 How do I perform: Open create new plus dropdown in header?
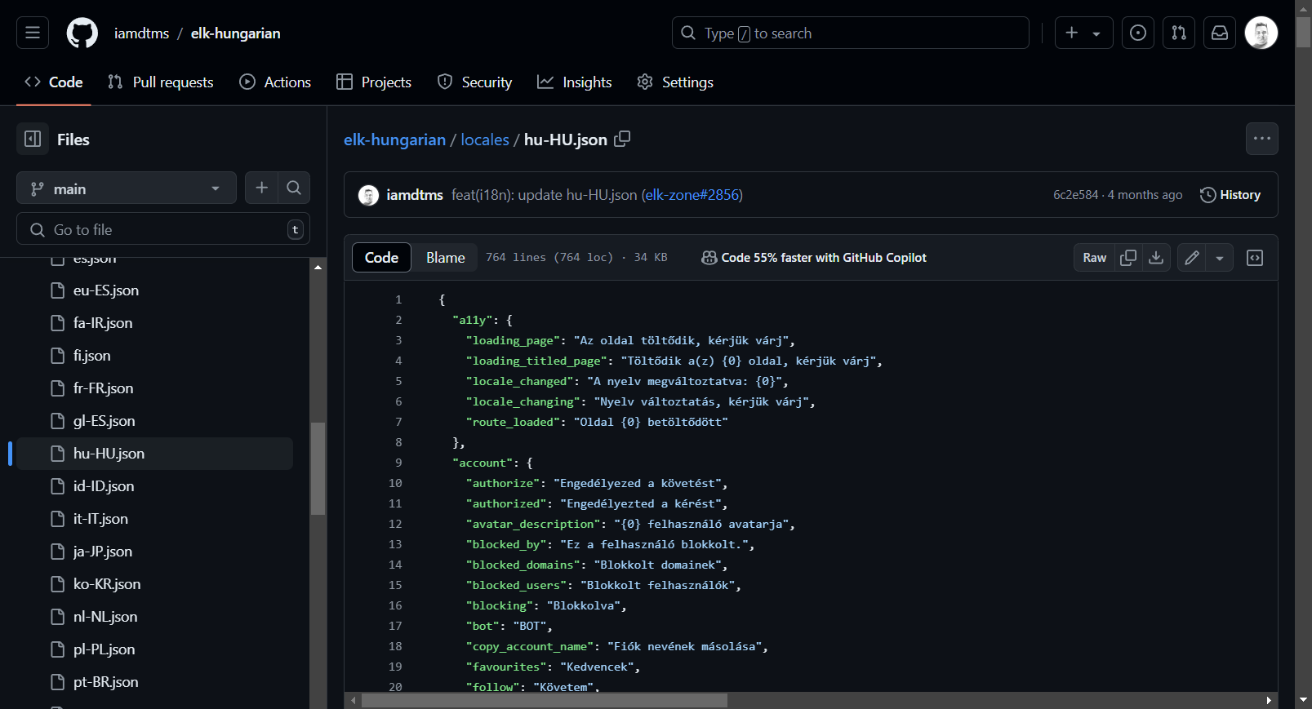click(x=1083, y=33)
